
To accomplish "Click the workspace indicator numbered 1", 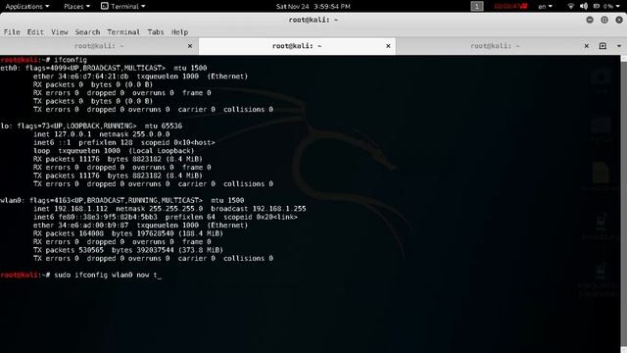I will [x=477, y=6].
